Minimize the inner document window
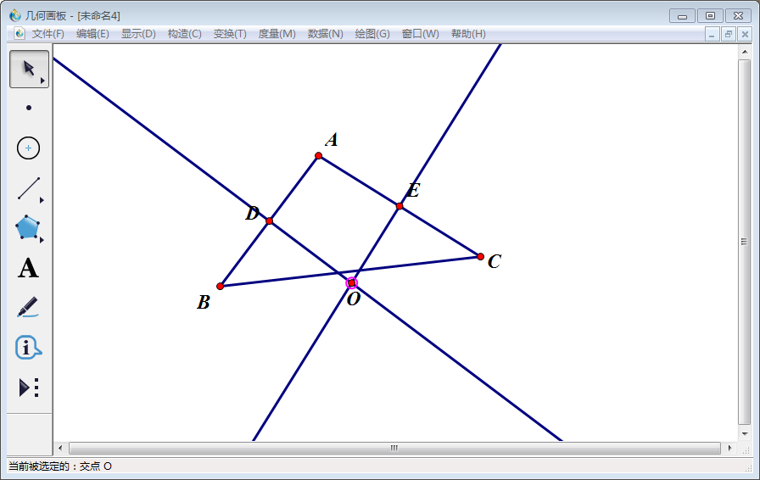This screenshot has width=760, height=480. click(712, 35)
